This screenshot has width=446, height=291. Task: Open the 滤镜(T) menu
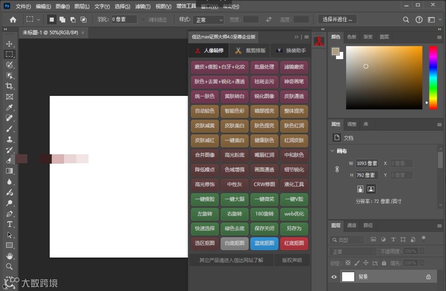(143, 6)
